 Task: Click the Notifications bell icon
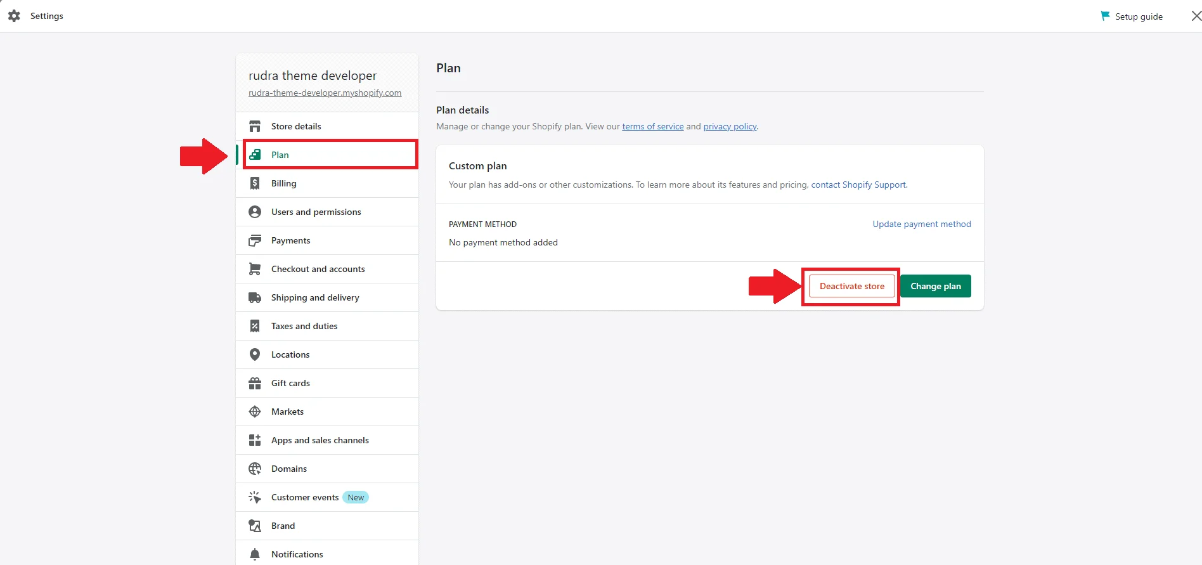tap(255, 554)
